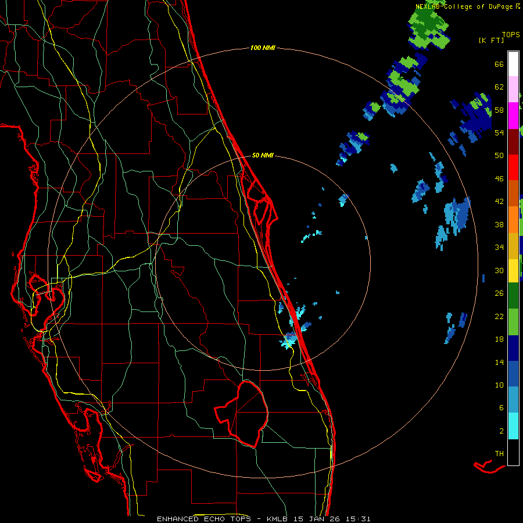This screenshot has width=523, height=523.
Task: Click the white 66 kft color swatch
Action: pyautogui.click(x=513, y=64)
